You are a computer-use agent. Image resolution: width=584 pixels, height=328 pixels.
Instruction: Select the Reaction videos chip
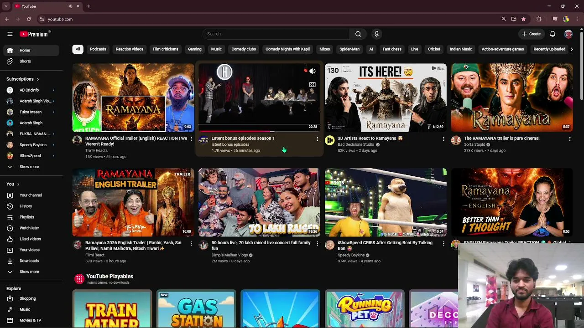coord(130,49)
